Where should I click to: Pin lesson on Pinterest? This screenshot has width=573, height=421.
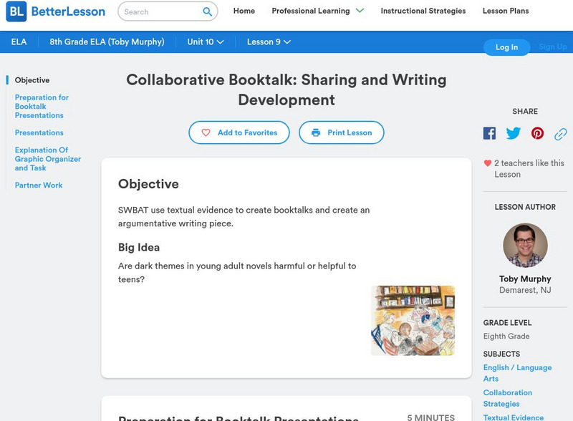tap(537, 133)
